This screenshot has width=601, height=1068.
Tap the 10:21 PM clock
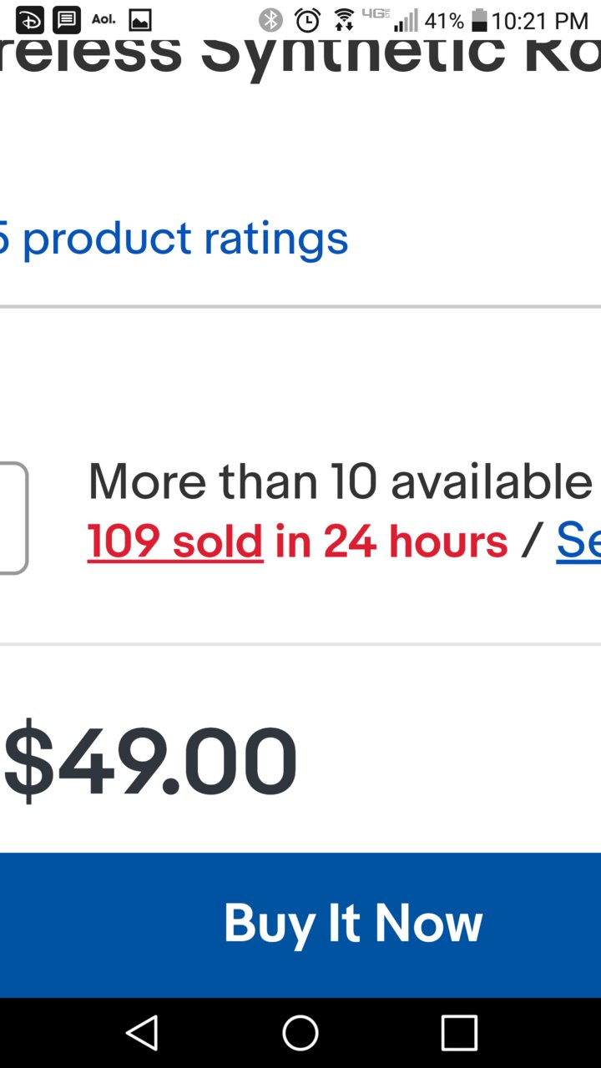[540, 20]
